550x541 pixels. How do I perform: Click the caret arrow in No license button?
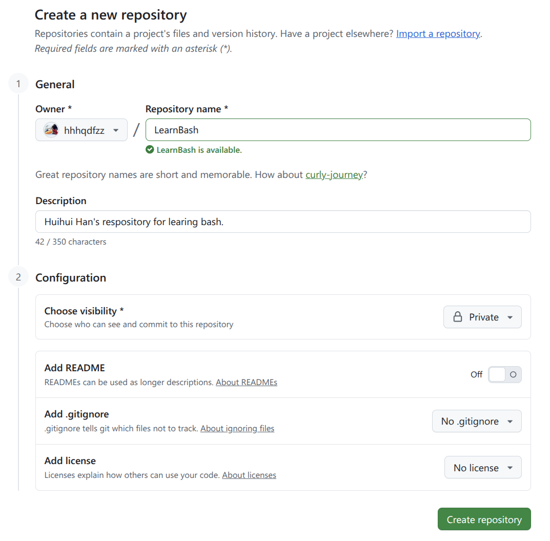pyautogui.click(x=510, y=468)
